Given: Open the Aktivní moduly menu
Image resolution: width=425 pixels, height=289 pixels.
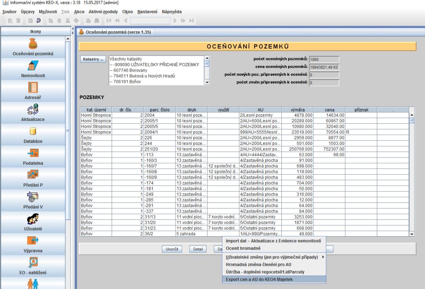Looking at the screenshot, I should [103, 12].
